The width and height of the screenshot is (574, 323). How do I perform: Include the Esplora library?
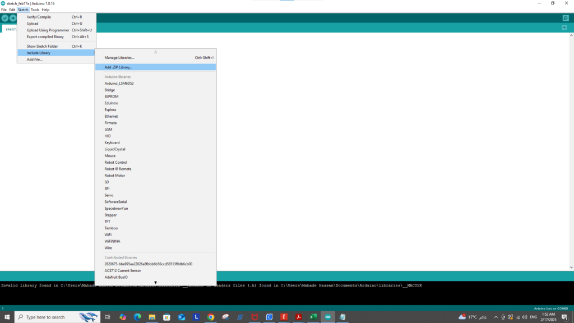click(x=156, y=109)
